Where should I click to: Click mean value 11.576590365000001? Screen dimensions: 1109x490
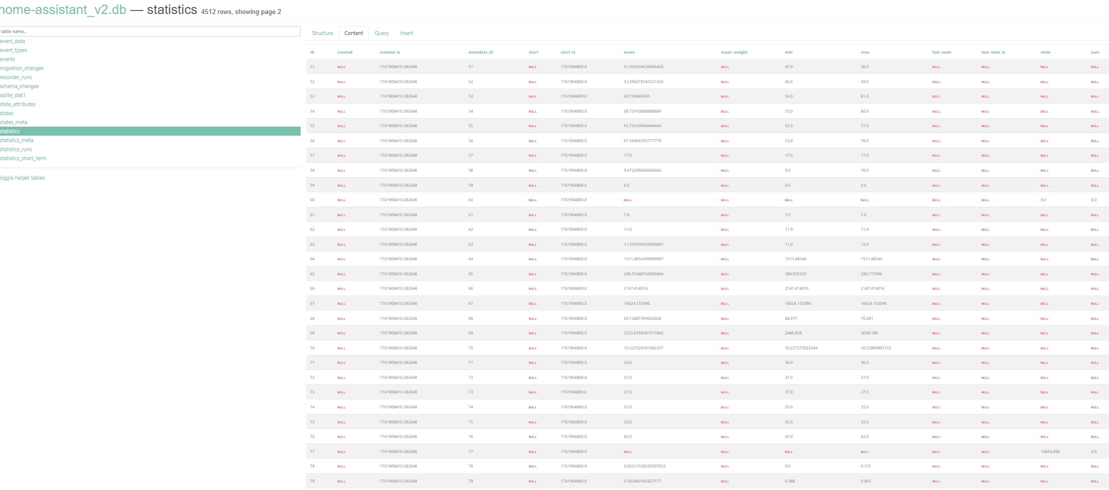(643, 244)
